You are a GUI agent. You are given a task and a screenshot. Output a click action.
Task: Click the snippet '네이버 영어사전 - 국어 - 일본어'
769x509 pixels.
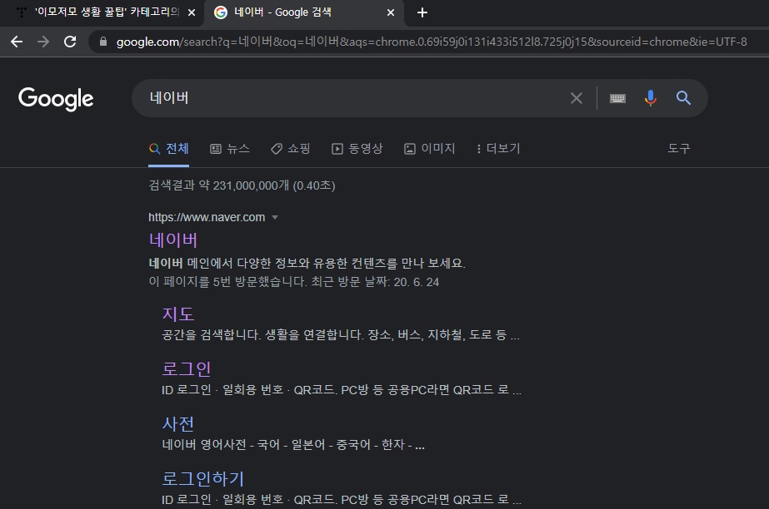[243, 444]
